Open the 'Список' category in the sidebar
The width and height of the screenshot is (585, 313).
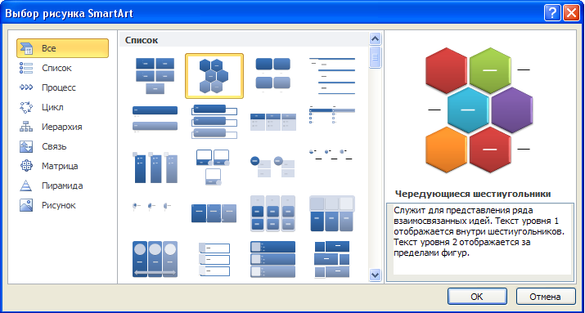[x=62, y=68]
